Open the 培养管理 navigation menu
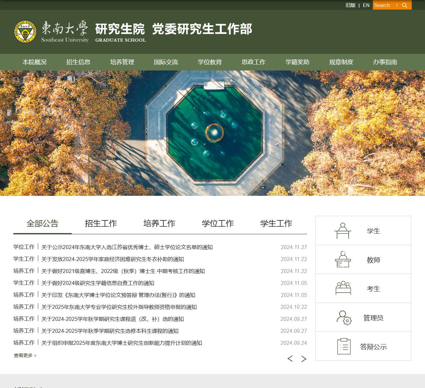The width and height of the screenshot is (425, 388). (x=122, y=62)
